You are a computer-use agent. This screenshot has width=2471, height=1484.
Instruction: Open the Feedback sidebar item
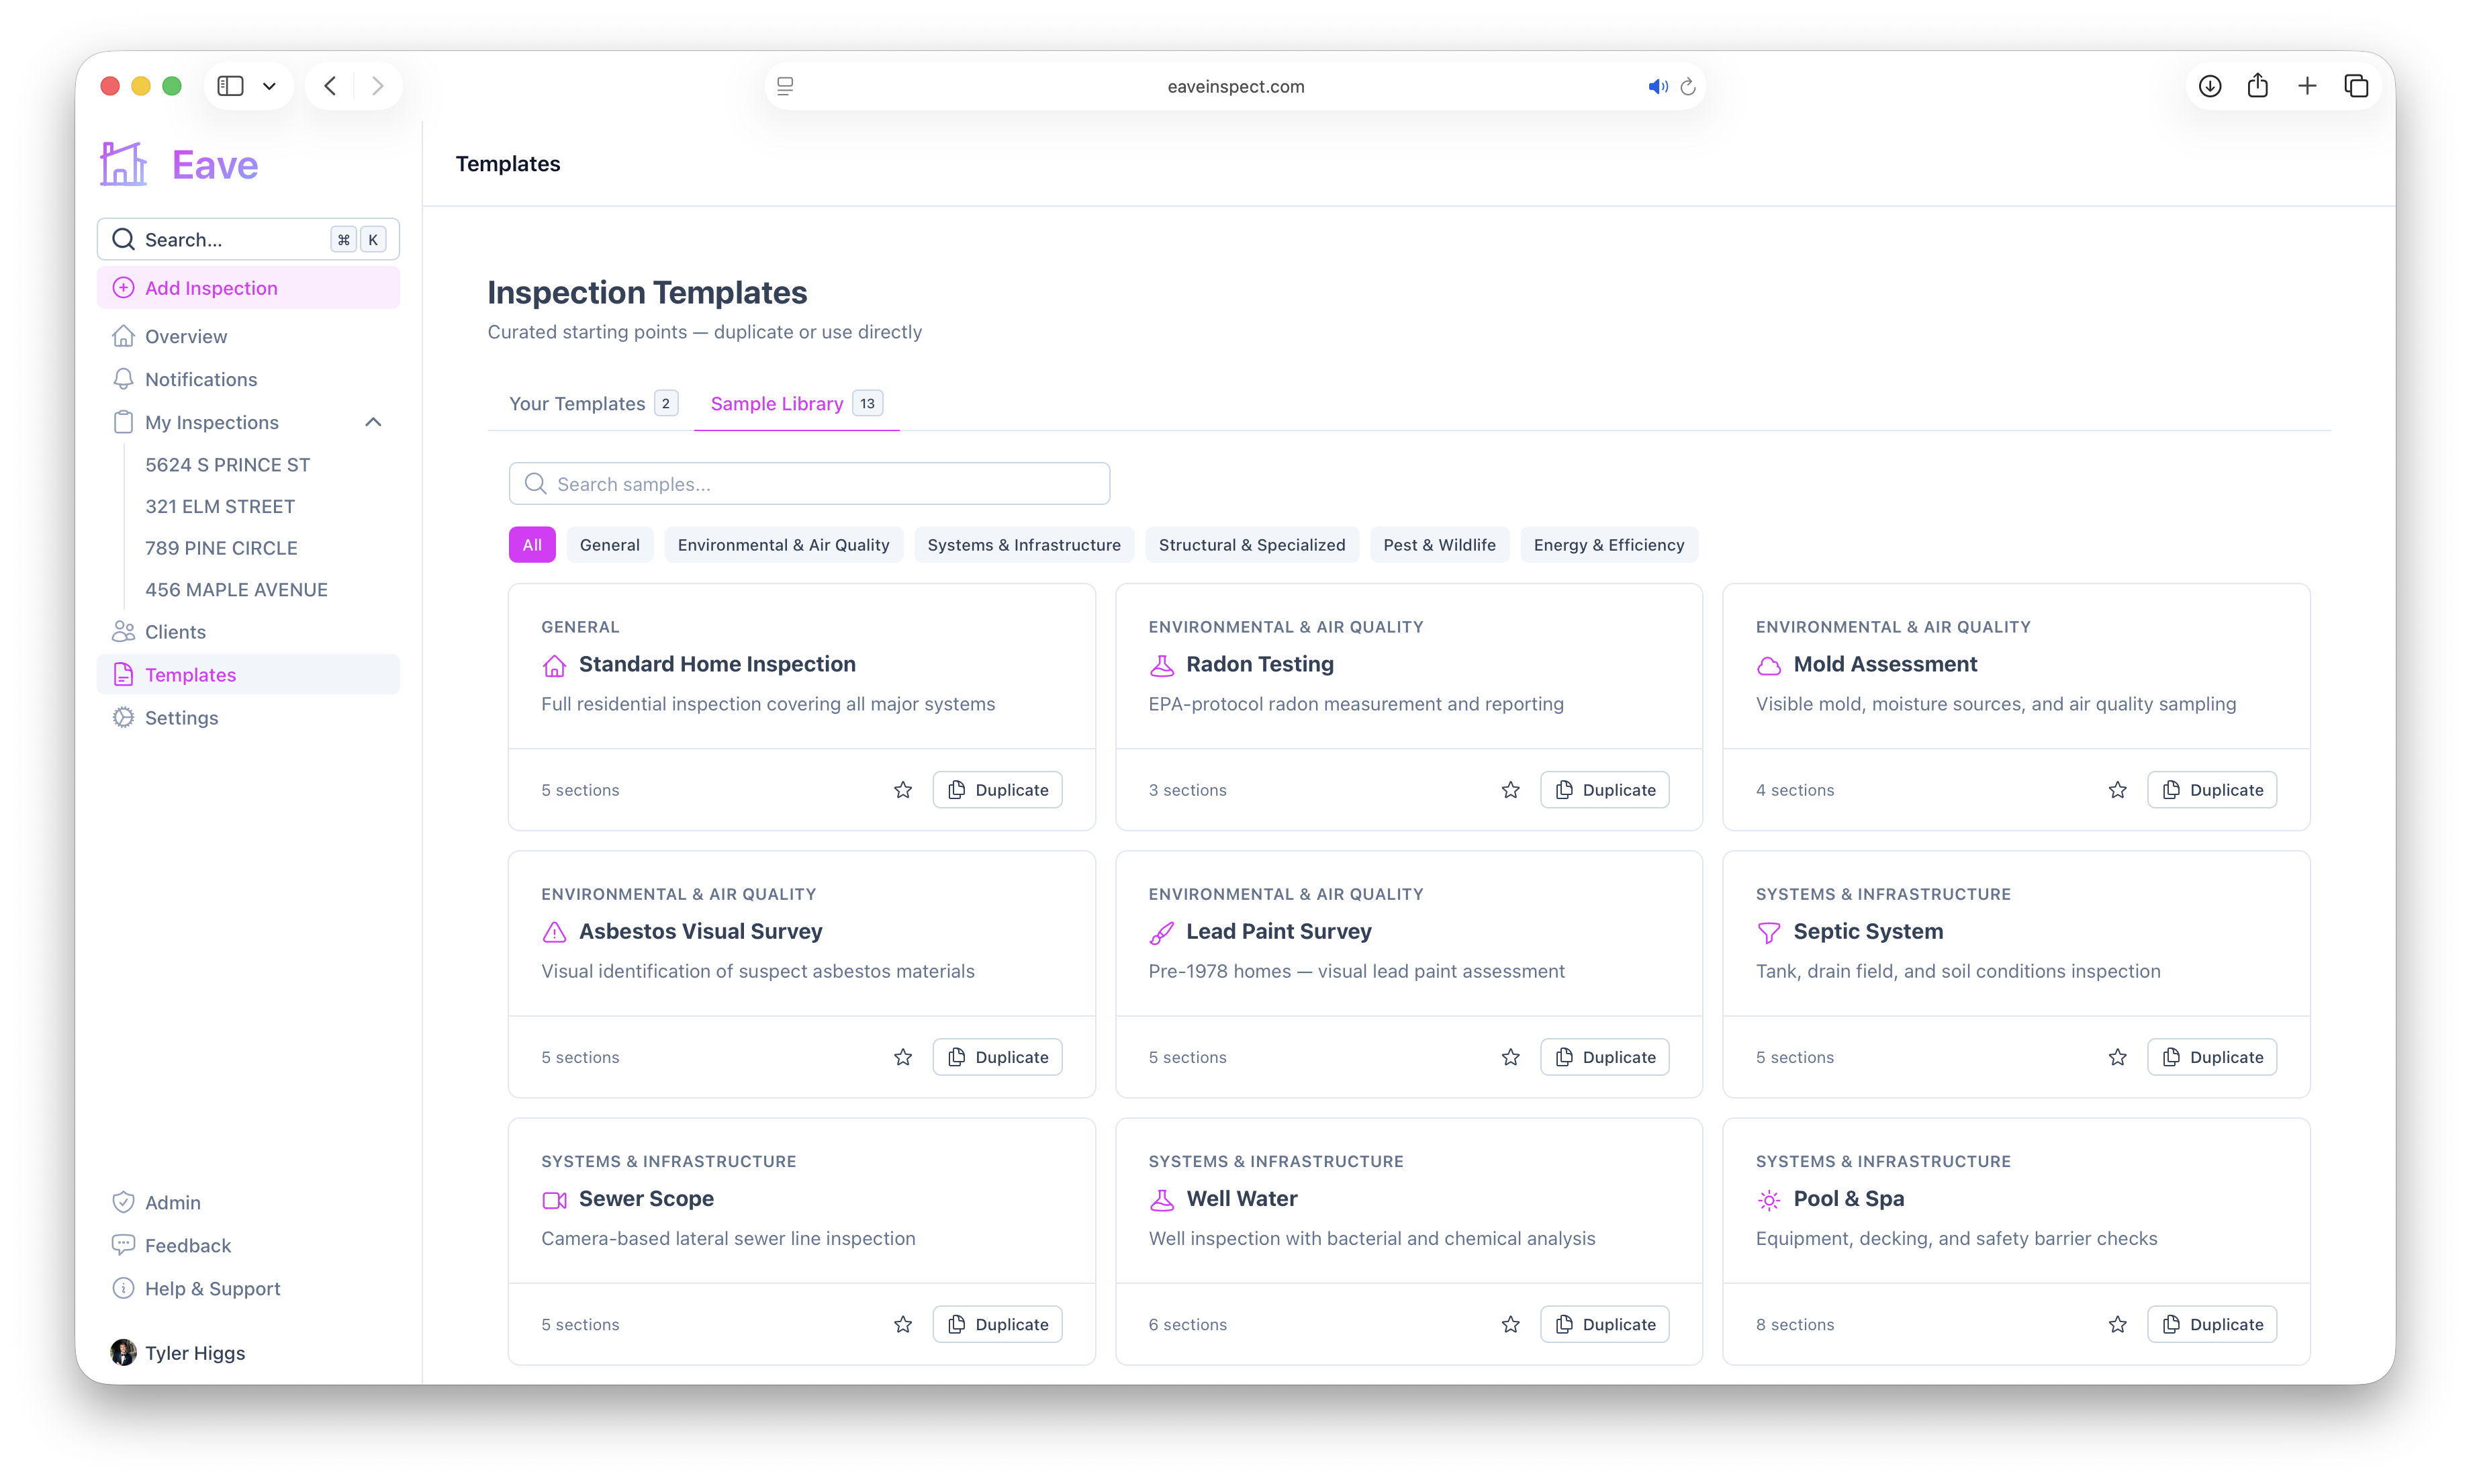tap(248, 1245)
